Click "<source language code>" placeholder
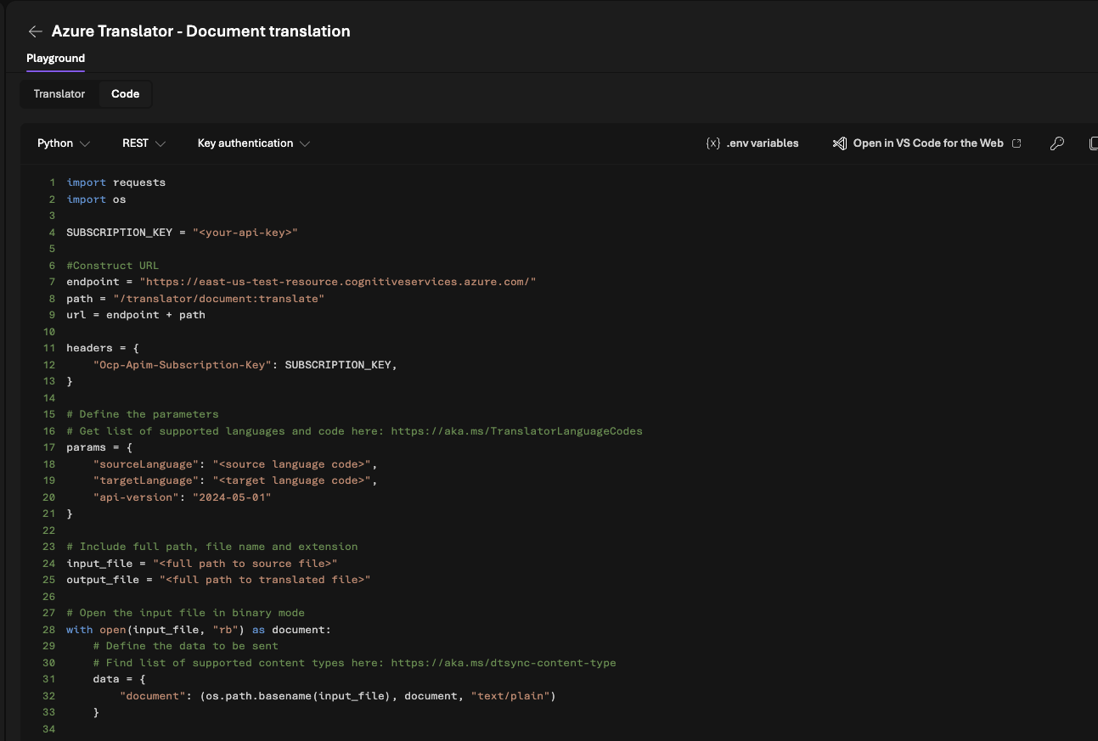Image resolution: width=1098 pixels, height=741 pixels. (294, 464)
